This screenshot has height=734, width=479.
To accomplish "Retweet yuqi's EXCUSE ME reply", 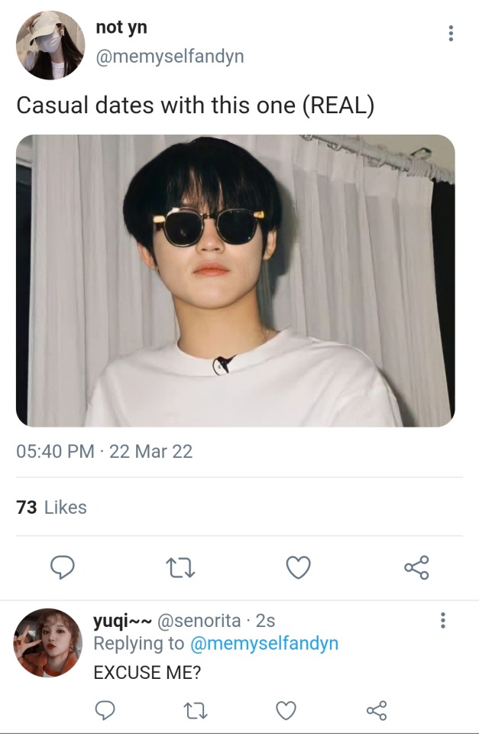I will [x=196, y=711].
